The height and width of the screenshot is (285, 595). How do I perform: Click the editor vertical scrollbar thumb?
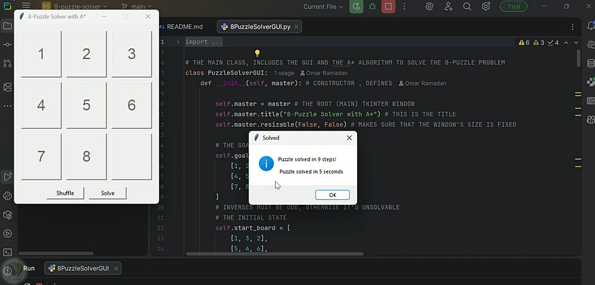click(579, 58)
